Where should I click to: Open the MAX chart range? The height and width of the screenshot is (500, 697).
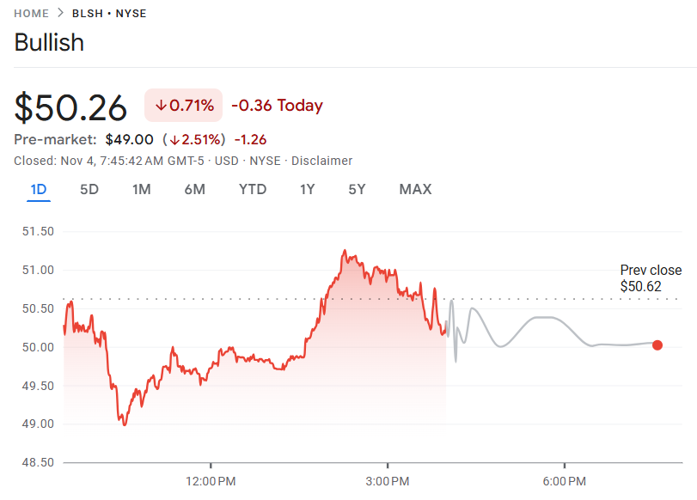pos(415,189)
